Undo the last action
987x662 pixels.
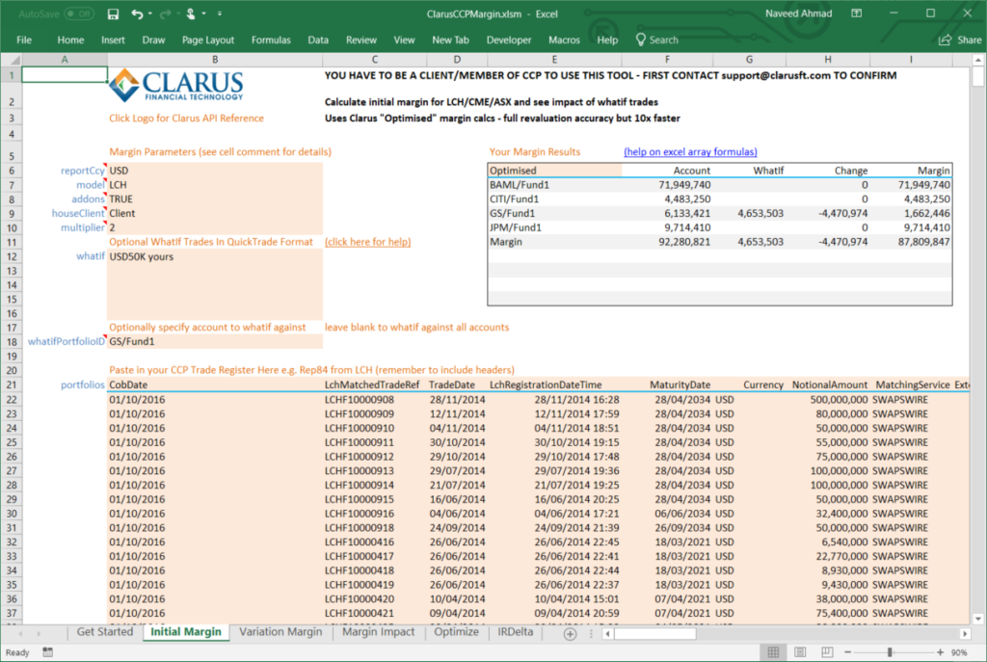pos(137,13)
